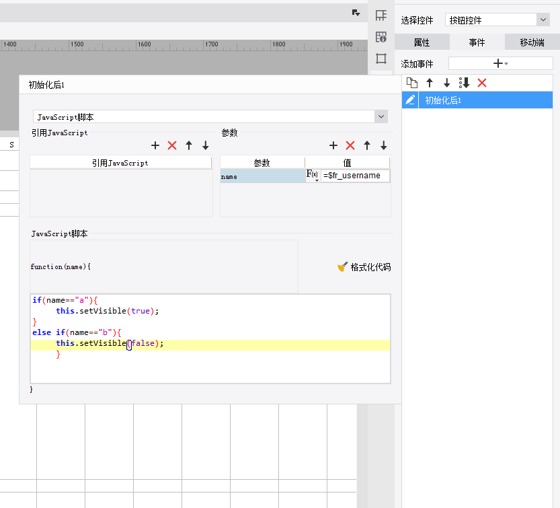Open the 添加事件 plus dropdown
Image resolution: width=560 pixels, height=508 pixels.
coord(500,63)
